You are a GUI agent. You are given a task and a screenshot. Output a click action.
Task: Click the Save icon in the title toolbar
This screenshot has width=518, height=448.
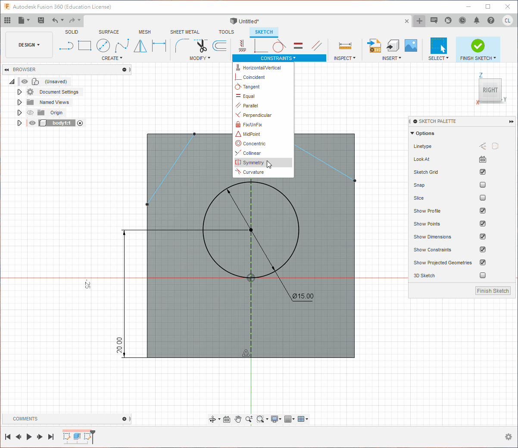click(x=41, y=20)
